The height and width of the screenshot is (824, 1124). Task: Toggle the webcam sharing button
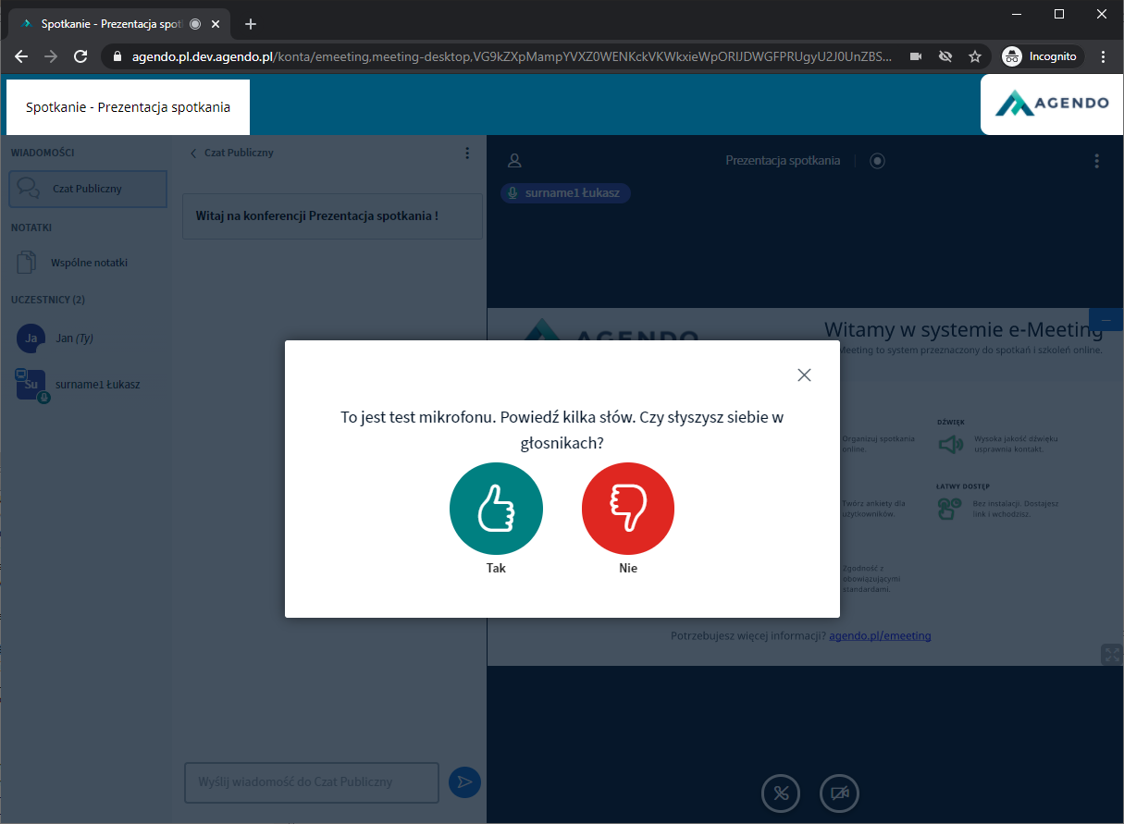point(839,793)
